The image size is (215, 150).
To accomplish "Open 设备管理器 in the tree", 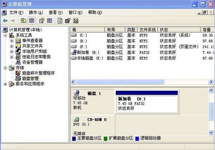I will [32, 62].
